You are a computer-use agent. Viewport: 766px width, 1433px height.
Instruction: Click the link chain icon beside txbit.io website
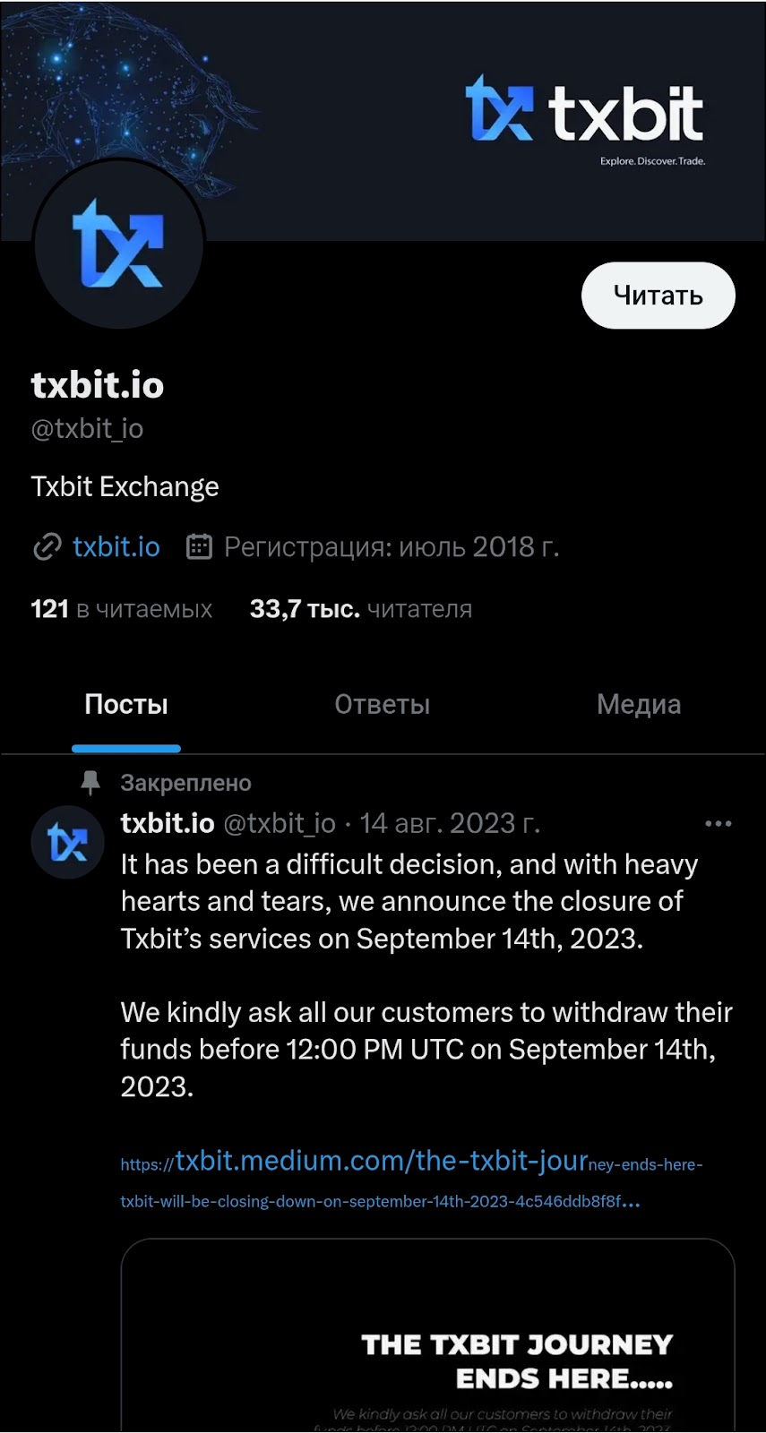click(46, 546)
